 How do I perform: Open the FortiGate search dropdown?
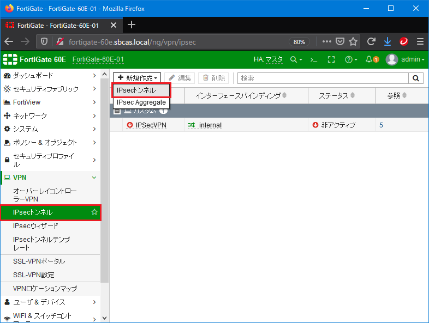(296, 59)
